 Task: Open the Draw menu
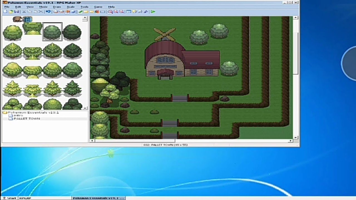pos(57,7)
